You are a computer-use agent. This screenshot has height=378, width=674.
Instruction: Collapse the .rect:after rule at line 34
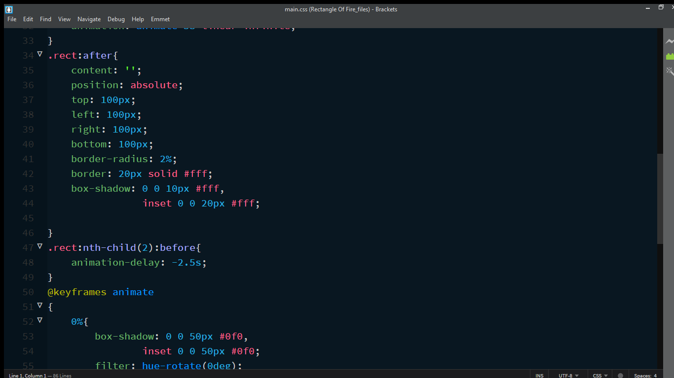coord(40,54)
